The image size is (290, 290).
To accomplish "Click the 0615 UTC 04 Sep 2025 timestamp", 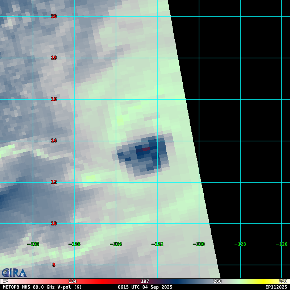I will (x=145, y=287).
